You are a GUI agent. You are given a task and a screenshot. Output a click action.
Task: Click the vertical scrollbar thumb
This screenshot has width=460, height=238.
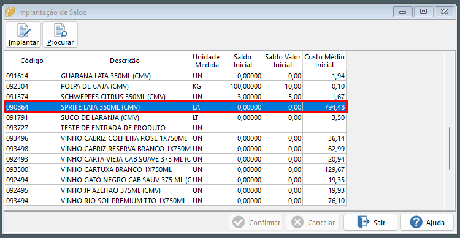pos(449,149)
